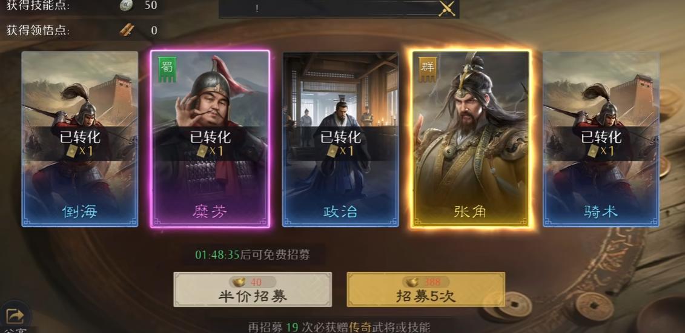Click gold ingot icon on half-price button
685x333 pixels.
click(239, 282)
